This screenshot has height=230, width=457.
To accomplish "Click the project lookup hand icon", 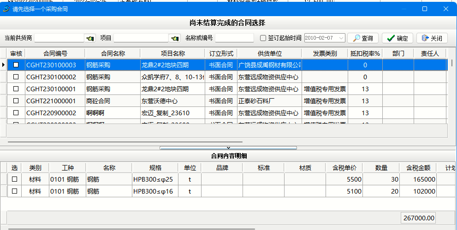I will 174,38.
